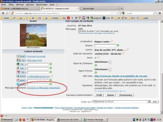
Task: Click edit pencil beside the msnm address
Action: click(52, 76)
